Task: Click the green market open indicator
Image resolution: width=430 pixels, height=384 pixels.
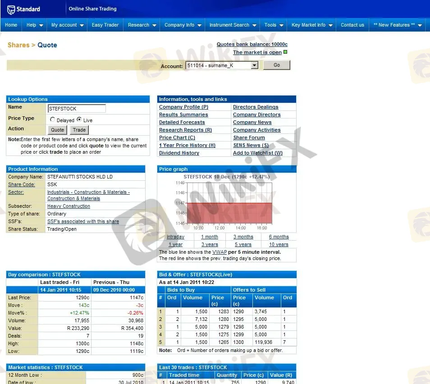Action: tap(285, 52)
